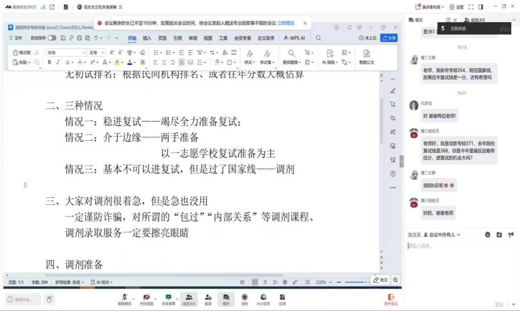
Task: Click the Share Screen icon
Action: click(168, 298)
